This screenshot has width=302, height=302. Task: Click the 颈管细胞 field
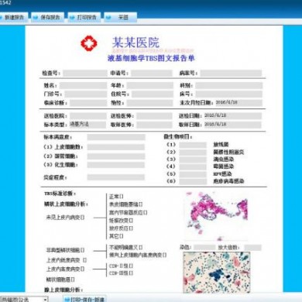(116, 156)
